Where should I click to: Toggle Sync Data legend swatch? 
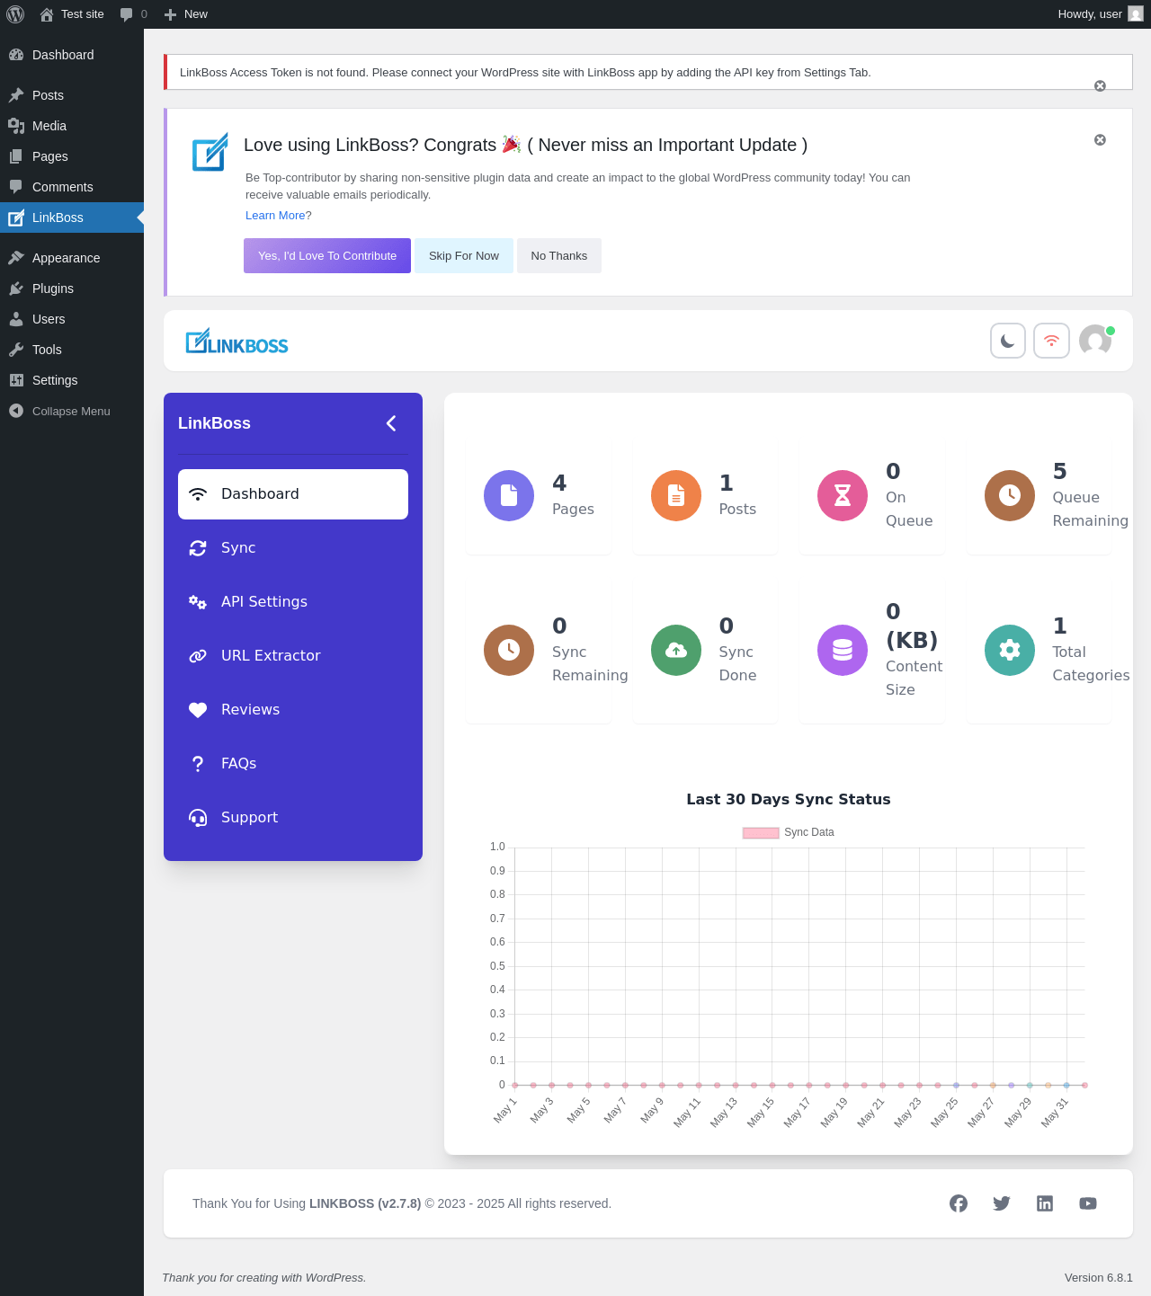click(761, 832)
